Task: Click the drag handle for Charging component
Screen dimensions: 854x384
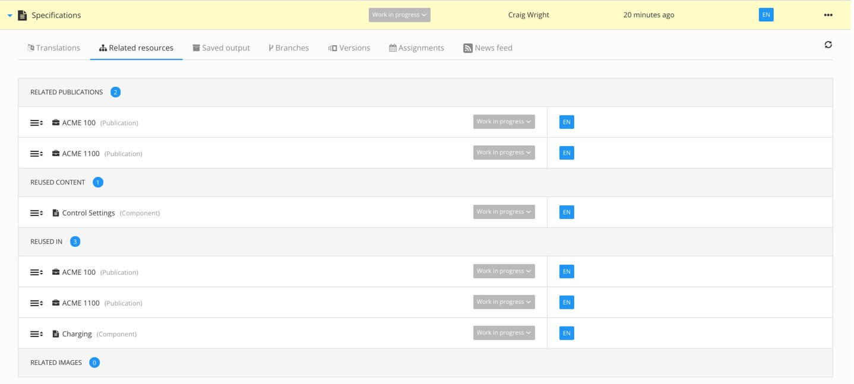Action: tap(36, 334)
